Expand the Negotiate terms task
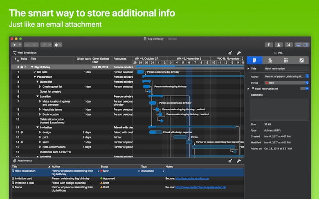Image resolution: width=319 pixels, height=199 pixels. (x=40, y=110)
